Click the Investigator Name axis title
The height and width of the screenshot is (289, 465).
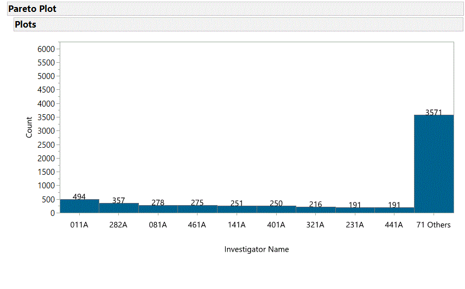[x=257, y=249]
